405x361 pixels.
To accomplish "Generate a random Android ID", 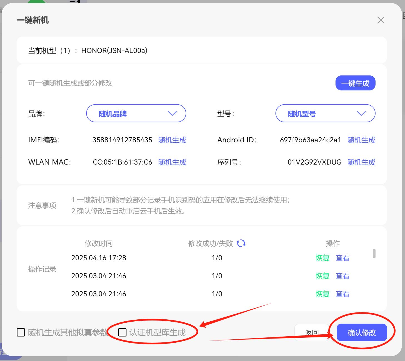I will [361, 140].
